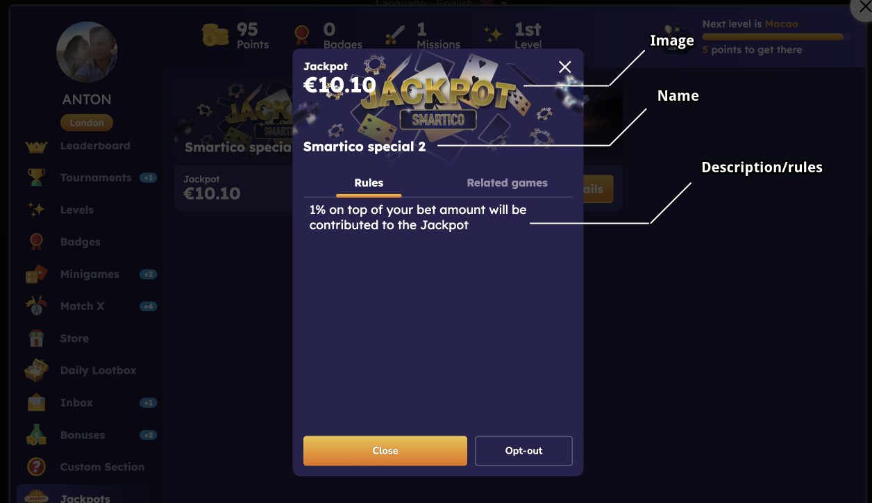The width and height of the screenshot is (872, 503).
Task: Click the Leaderboard crown icon
Action: [35, 147]
